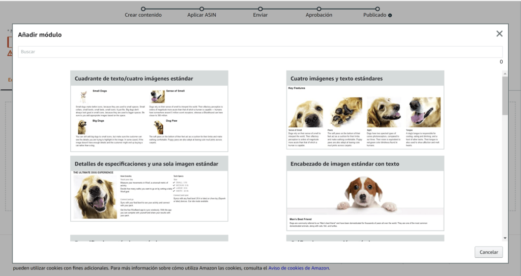This screenshot has width=521, height=276.
Task: Click the module list scrollbar thumb
Action: click(x=505, y=95)
